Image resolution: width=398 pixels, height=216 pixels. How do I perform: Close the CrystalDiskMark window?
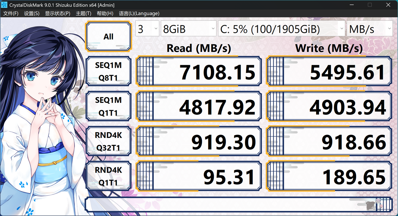coord(388,5)
